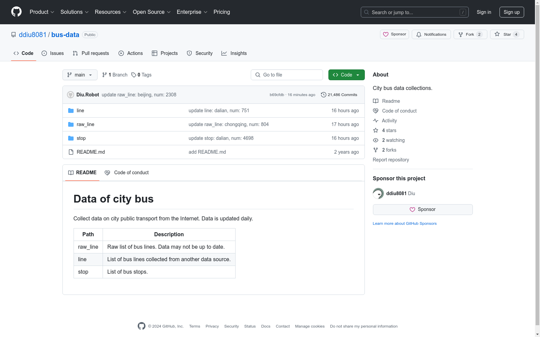
Task: Click the '1 Branch' link
Action: (115, 75)
